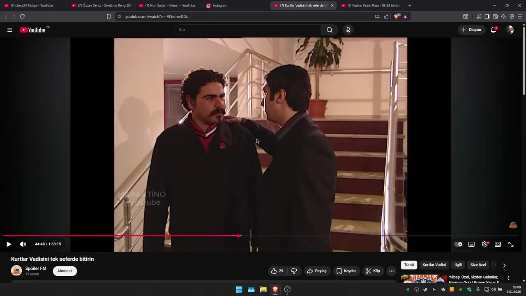The image size is (526, 296).
Task: Create a clip with the Klip button
Action: point(373,271)
